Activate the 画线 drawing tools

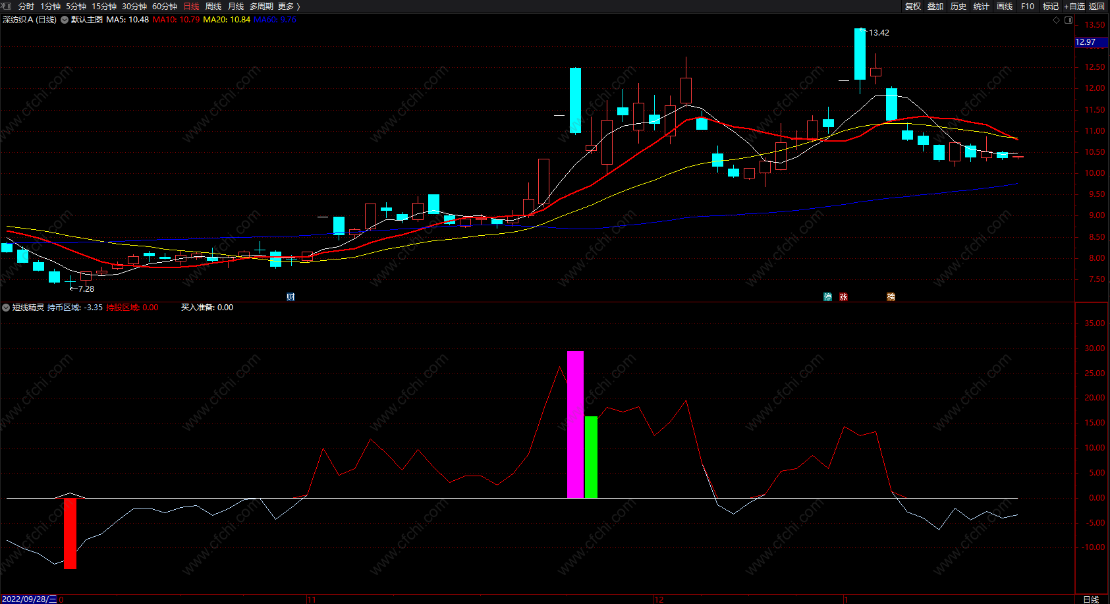point(1005,6)
